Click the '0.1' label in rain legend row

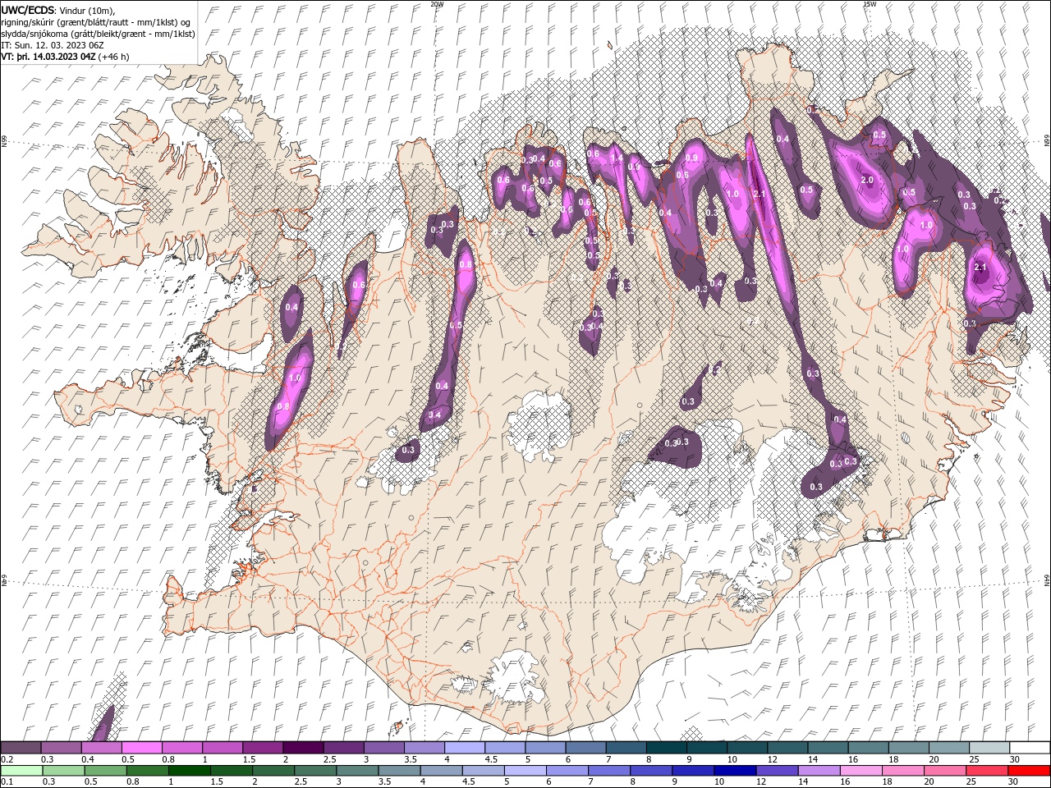coord(7,782)
